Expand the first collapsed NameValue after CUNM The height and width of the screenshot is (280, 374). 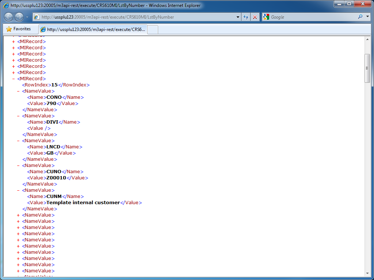click(18, 215)
